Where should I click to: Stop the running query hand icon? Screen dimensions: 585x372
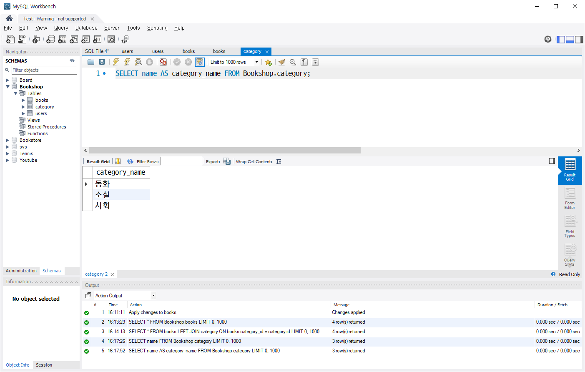(x=149, y=62)
